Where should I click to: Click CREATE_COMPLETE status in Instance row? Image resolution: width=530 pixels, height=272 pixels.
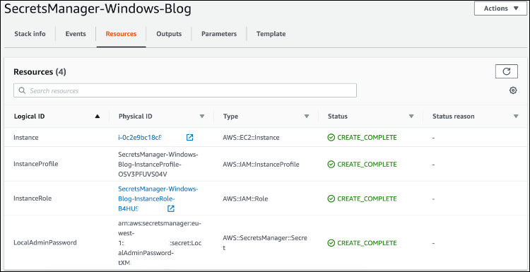(x=362, y=138)
